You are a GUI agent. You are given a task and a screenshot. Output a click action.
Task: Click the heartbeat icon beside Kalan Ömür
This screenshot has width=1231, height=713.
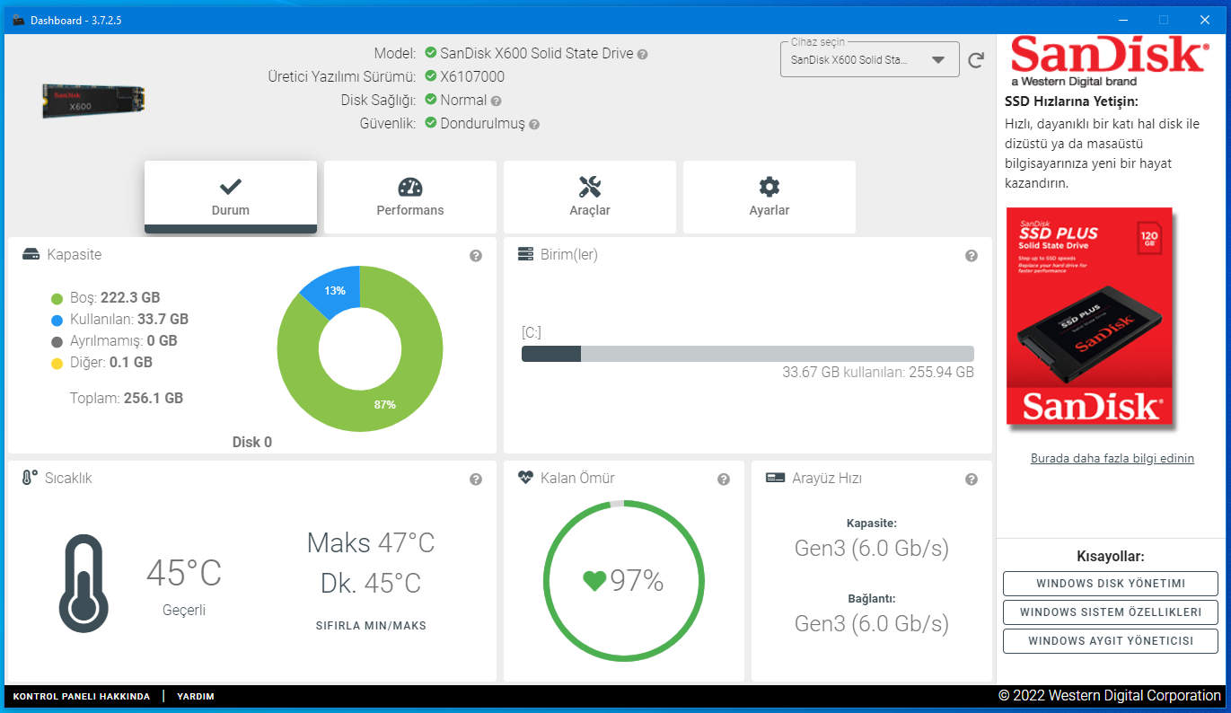coord(526,479)
